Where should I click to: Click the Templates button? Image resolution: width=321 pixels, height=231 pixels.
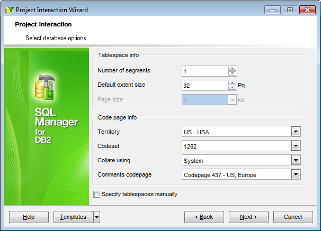point(73,217)
